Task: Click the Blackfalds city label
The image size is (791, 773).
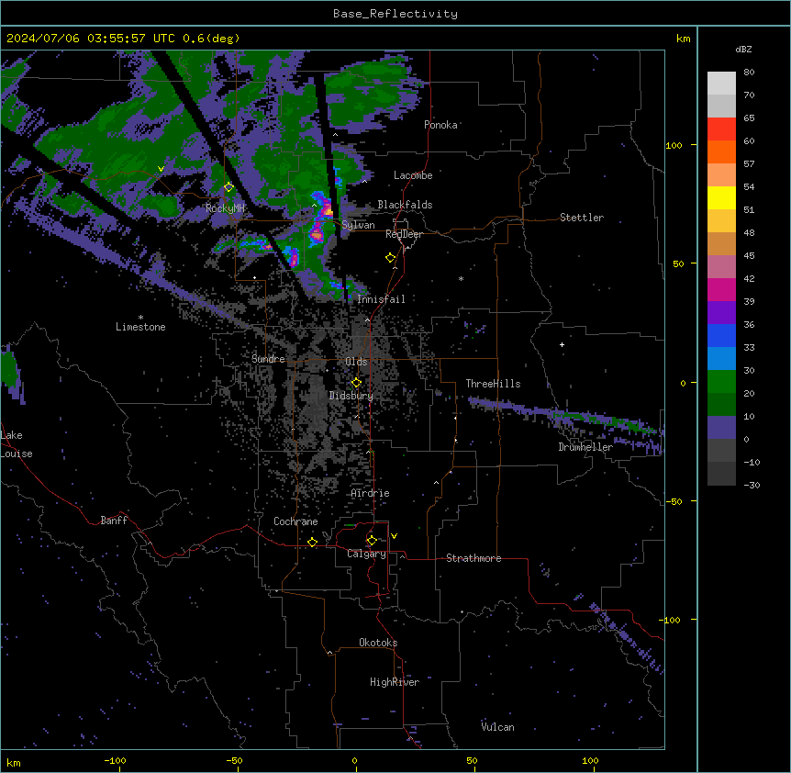Action: (405, 205)
